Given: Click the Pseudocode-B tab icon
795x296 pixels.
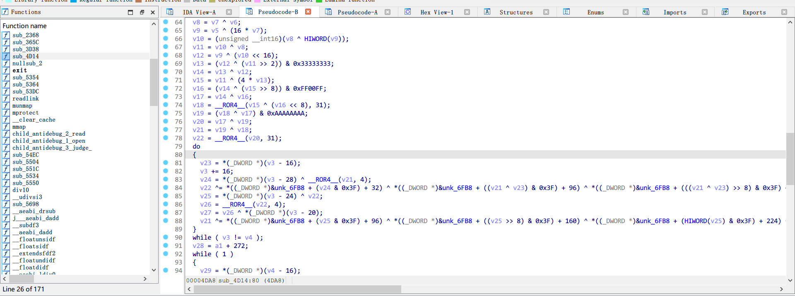Looking at the screenshot, I should pos(249,12).
